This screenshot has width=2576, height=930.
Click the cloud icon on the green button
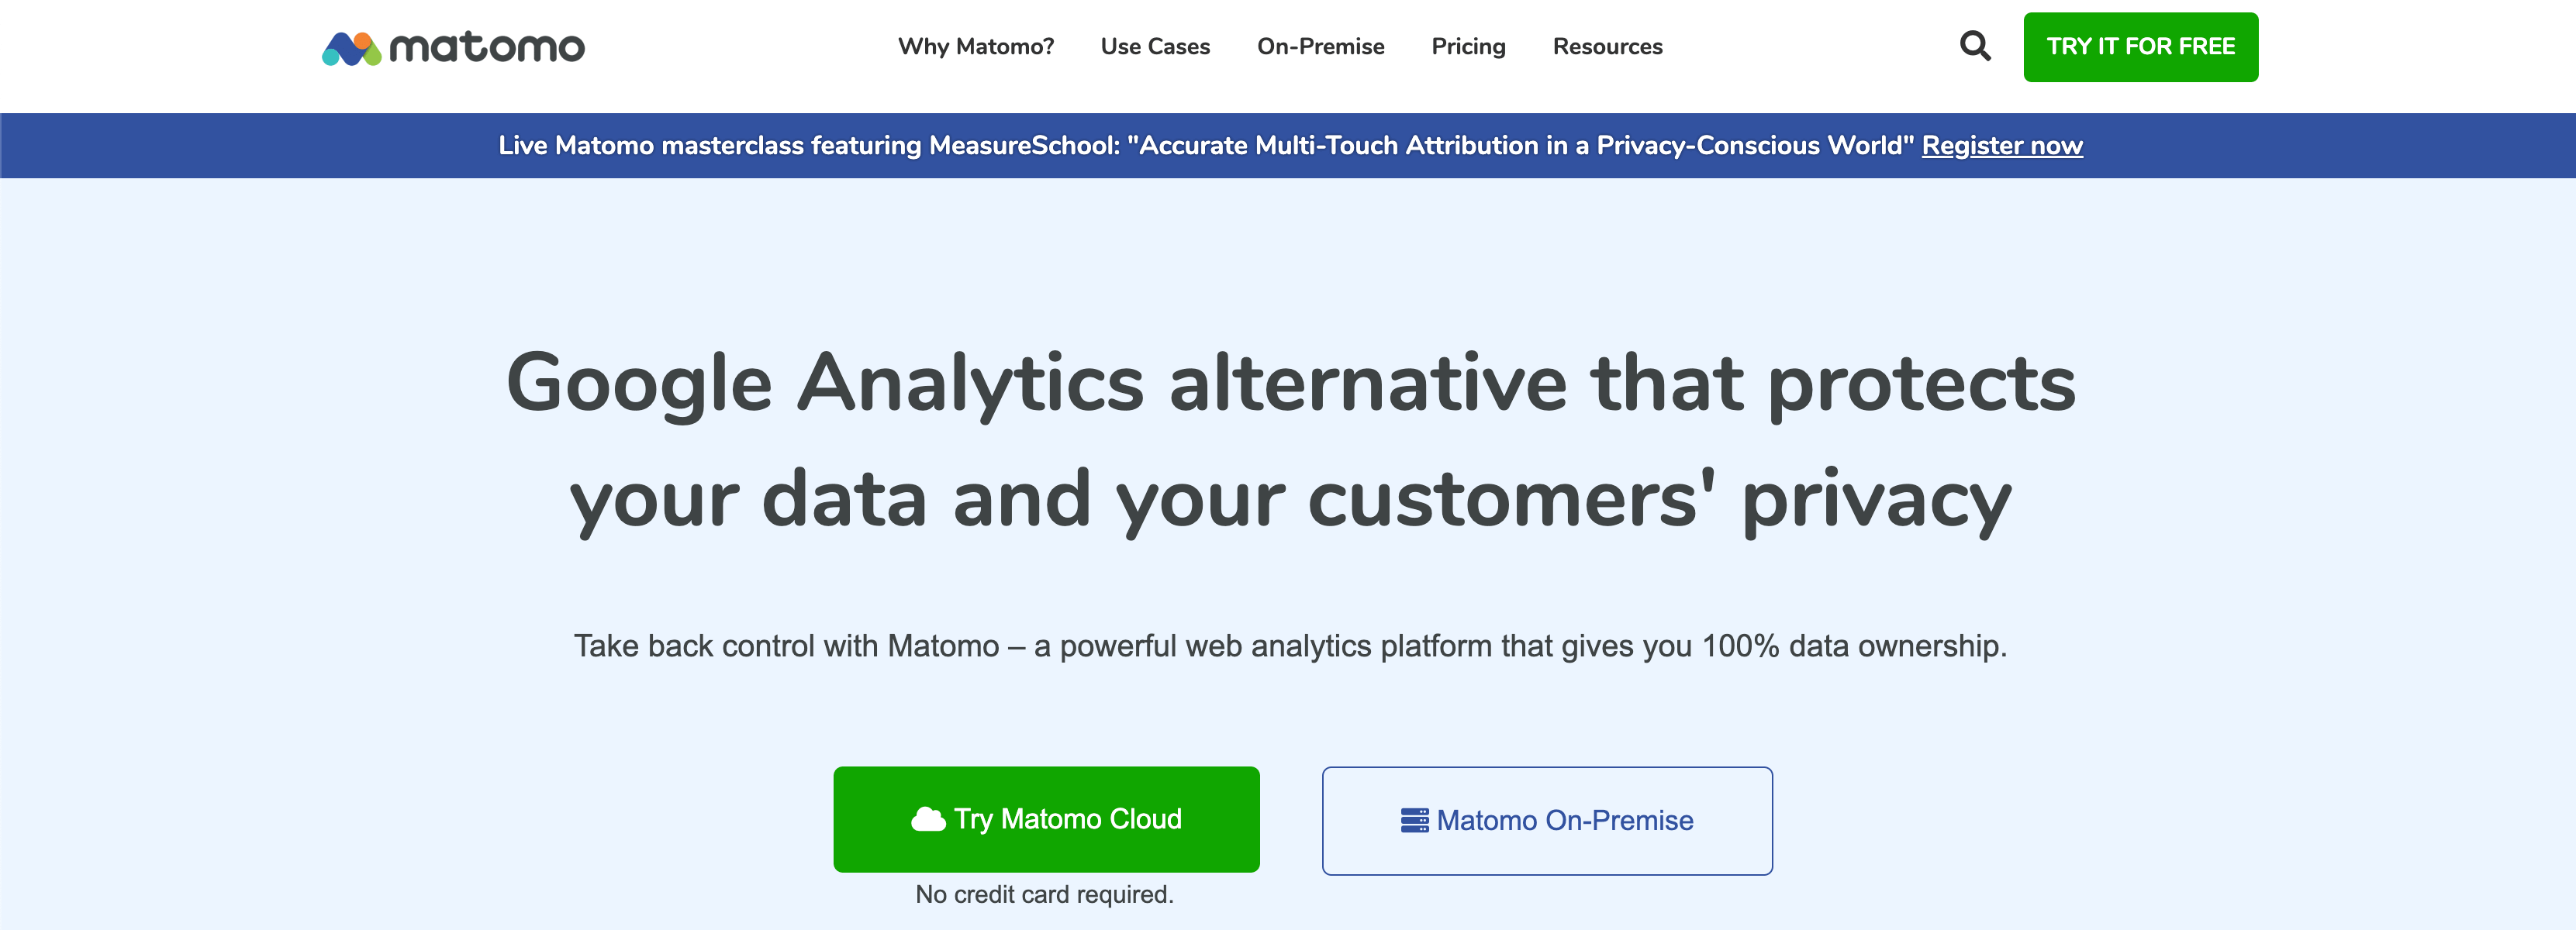coord(928,819)
